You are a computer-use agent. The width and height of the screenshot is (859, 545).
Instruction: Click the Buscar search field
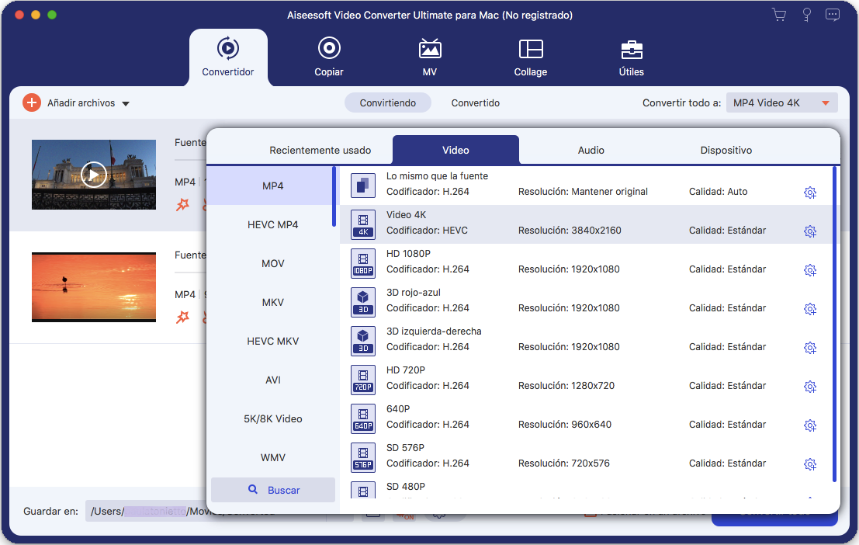(x=273, y=490)
